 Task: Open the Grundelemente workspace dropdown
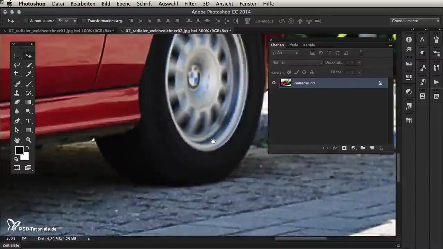pos(415,21)
